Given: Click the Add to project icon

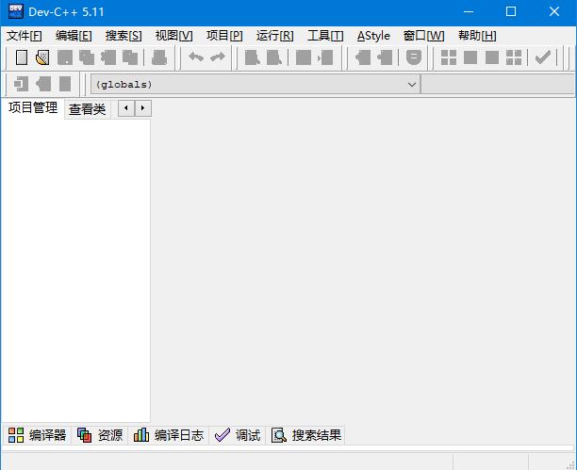Looking at the screenshot, I should (x=363, y=57).
